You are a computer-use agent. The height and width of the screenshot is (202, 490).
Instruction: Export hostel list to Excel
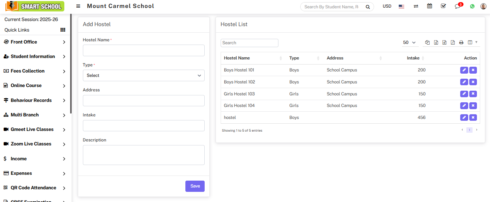(436, 42)
